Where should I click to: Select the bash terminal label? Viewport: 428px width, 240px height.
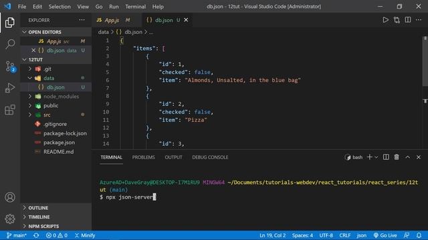pos(354,157)
